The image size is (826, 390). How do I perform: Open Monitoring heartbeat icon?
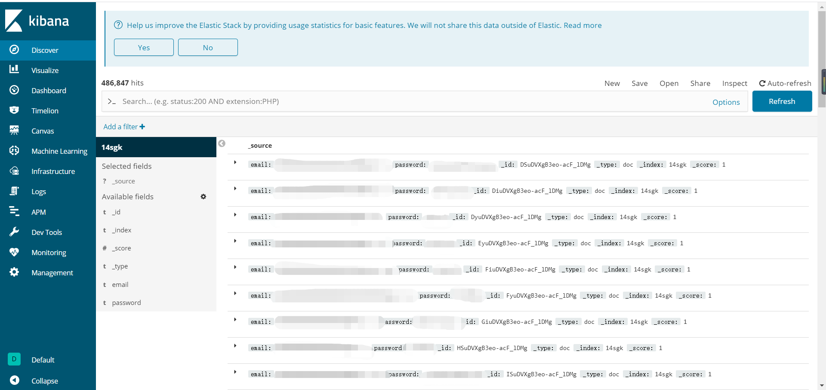point(14,252)
